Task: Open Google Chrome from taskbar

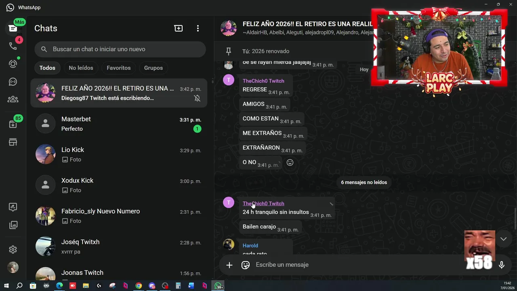Action: [139, 286]
